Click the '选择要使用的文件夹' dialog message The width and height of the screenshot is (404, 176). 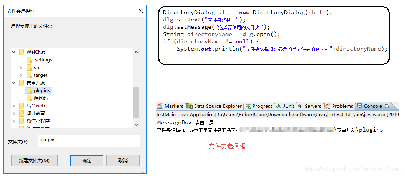point(32,26)
